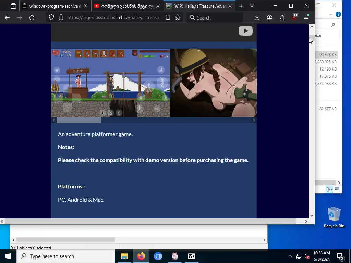Click the 'PC, Android & Mac.' text
Image resolution: width=351 pixels, height=263 pixels.
point(81,200)
